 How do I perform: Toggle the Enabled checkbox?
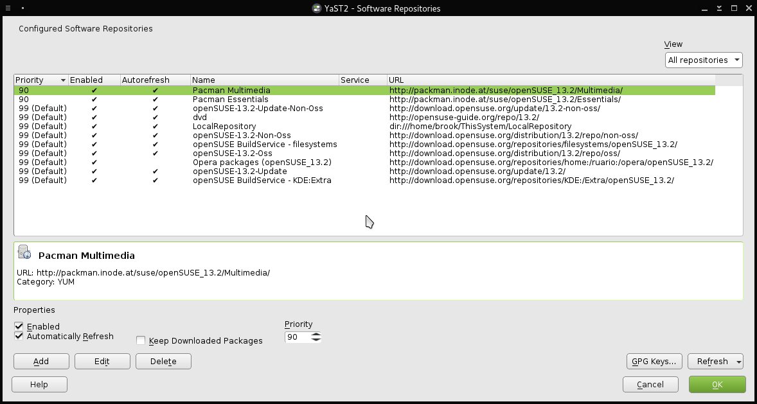[x=19, y=326]
